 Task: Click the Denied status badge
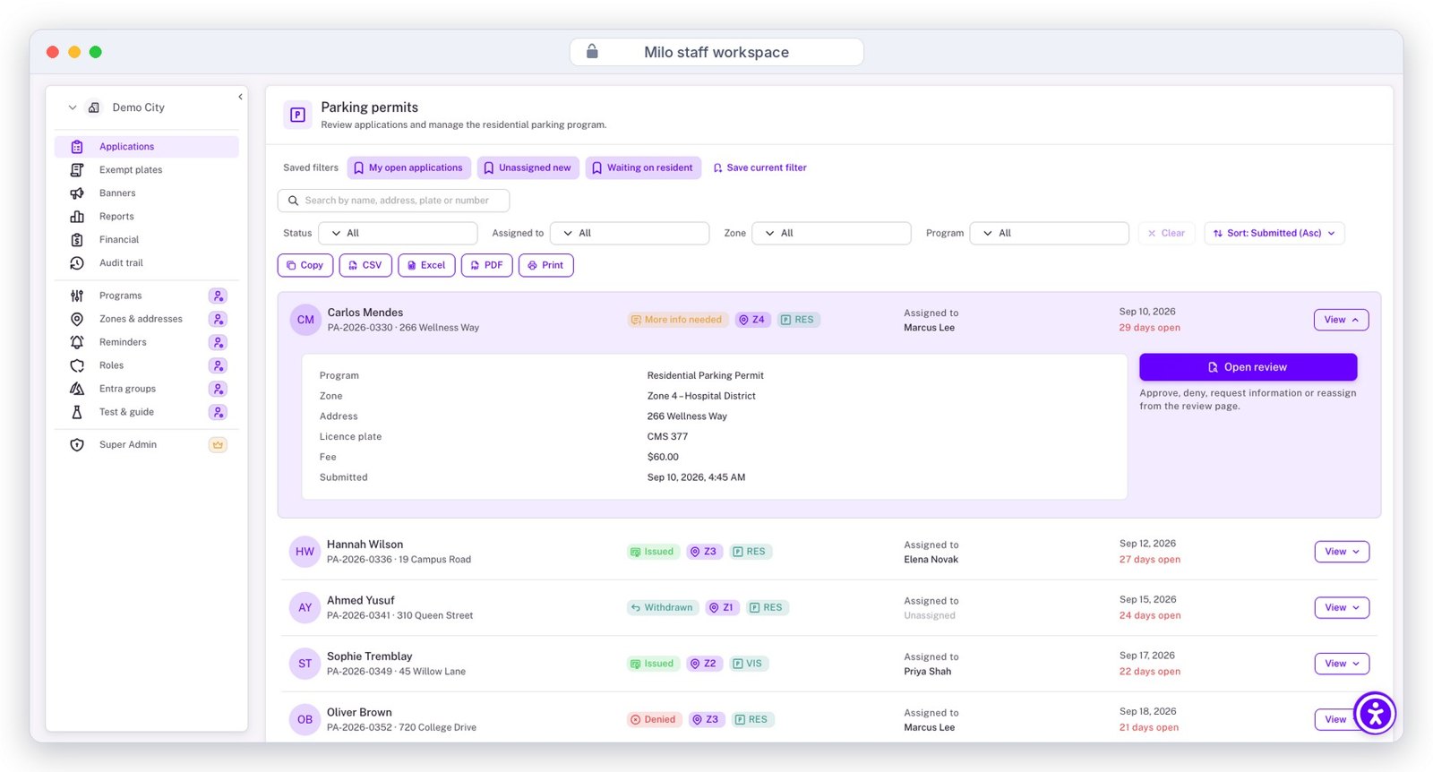[x=654, y=719]
